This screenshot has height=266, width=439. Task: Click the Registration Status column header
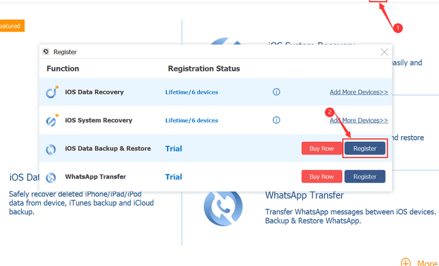[204, 69]
